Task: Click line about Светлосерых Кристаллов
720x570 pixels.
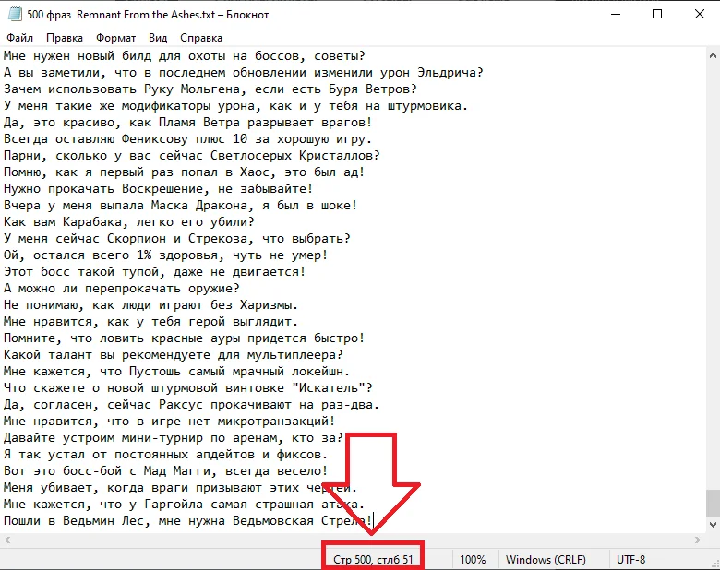Action: pyautogui.click(x=192, y=156)
